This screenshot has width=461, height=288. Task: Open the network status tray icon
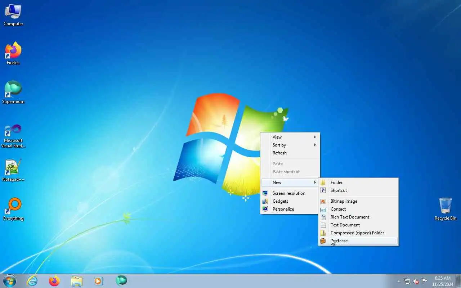click(407, 281)
